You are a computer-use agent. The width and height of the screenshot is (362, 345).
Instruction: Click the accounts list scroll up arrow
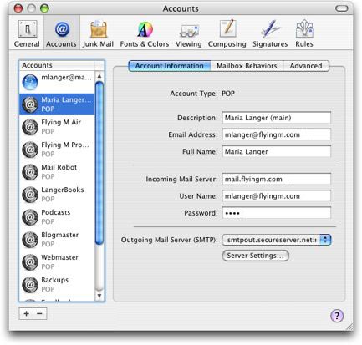click(99, 76)
